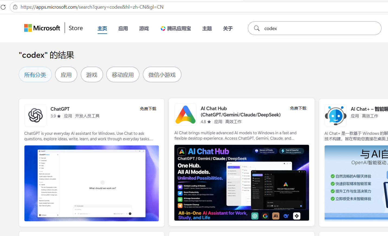388x236 pixels.
Task: Filter results by 游戏 chip
Action: coord(92,75)
